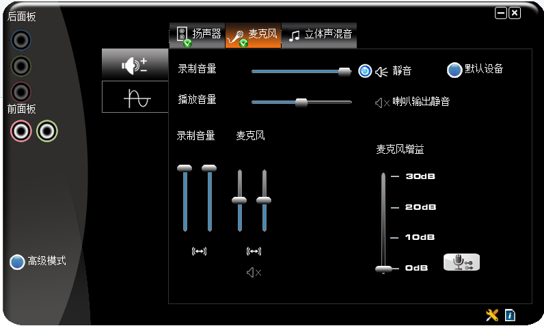Screen dimensions: 544x326
Task: Click the blue rear panel jack
Action: pyautogui.click(x=21, y=40)
